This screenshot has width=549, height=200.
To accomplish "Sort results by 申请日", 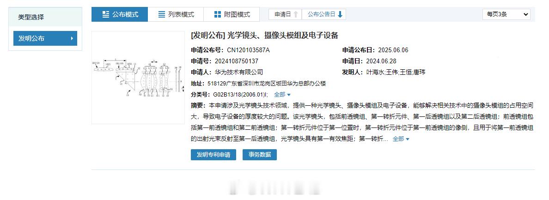I will tap(285, 14).
